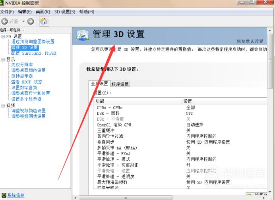Collapse the 视频 tree node
The height and width of the screenshot is (200, 275).
coord(3,106)
